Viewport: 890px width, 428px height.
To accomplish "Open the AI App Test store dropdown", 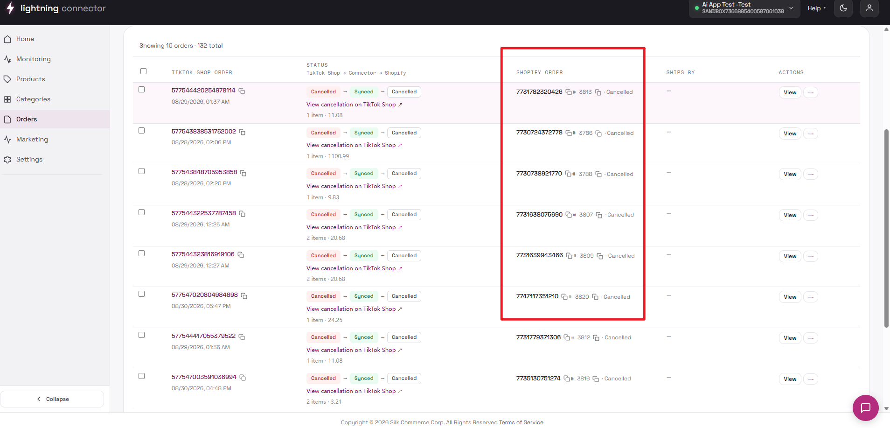I will [x=744, y=8].
